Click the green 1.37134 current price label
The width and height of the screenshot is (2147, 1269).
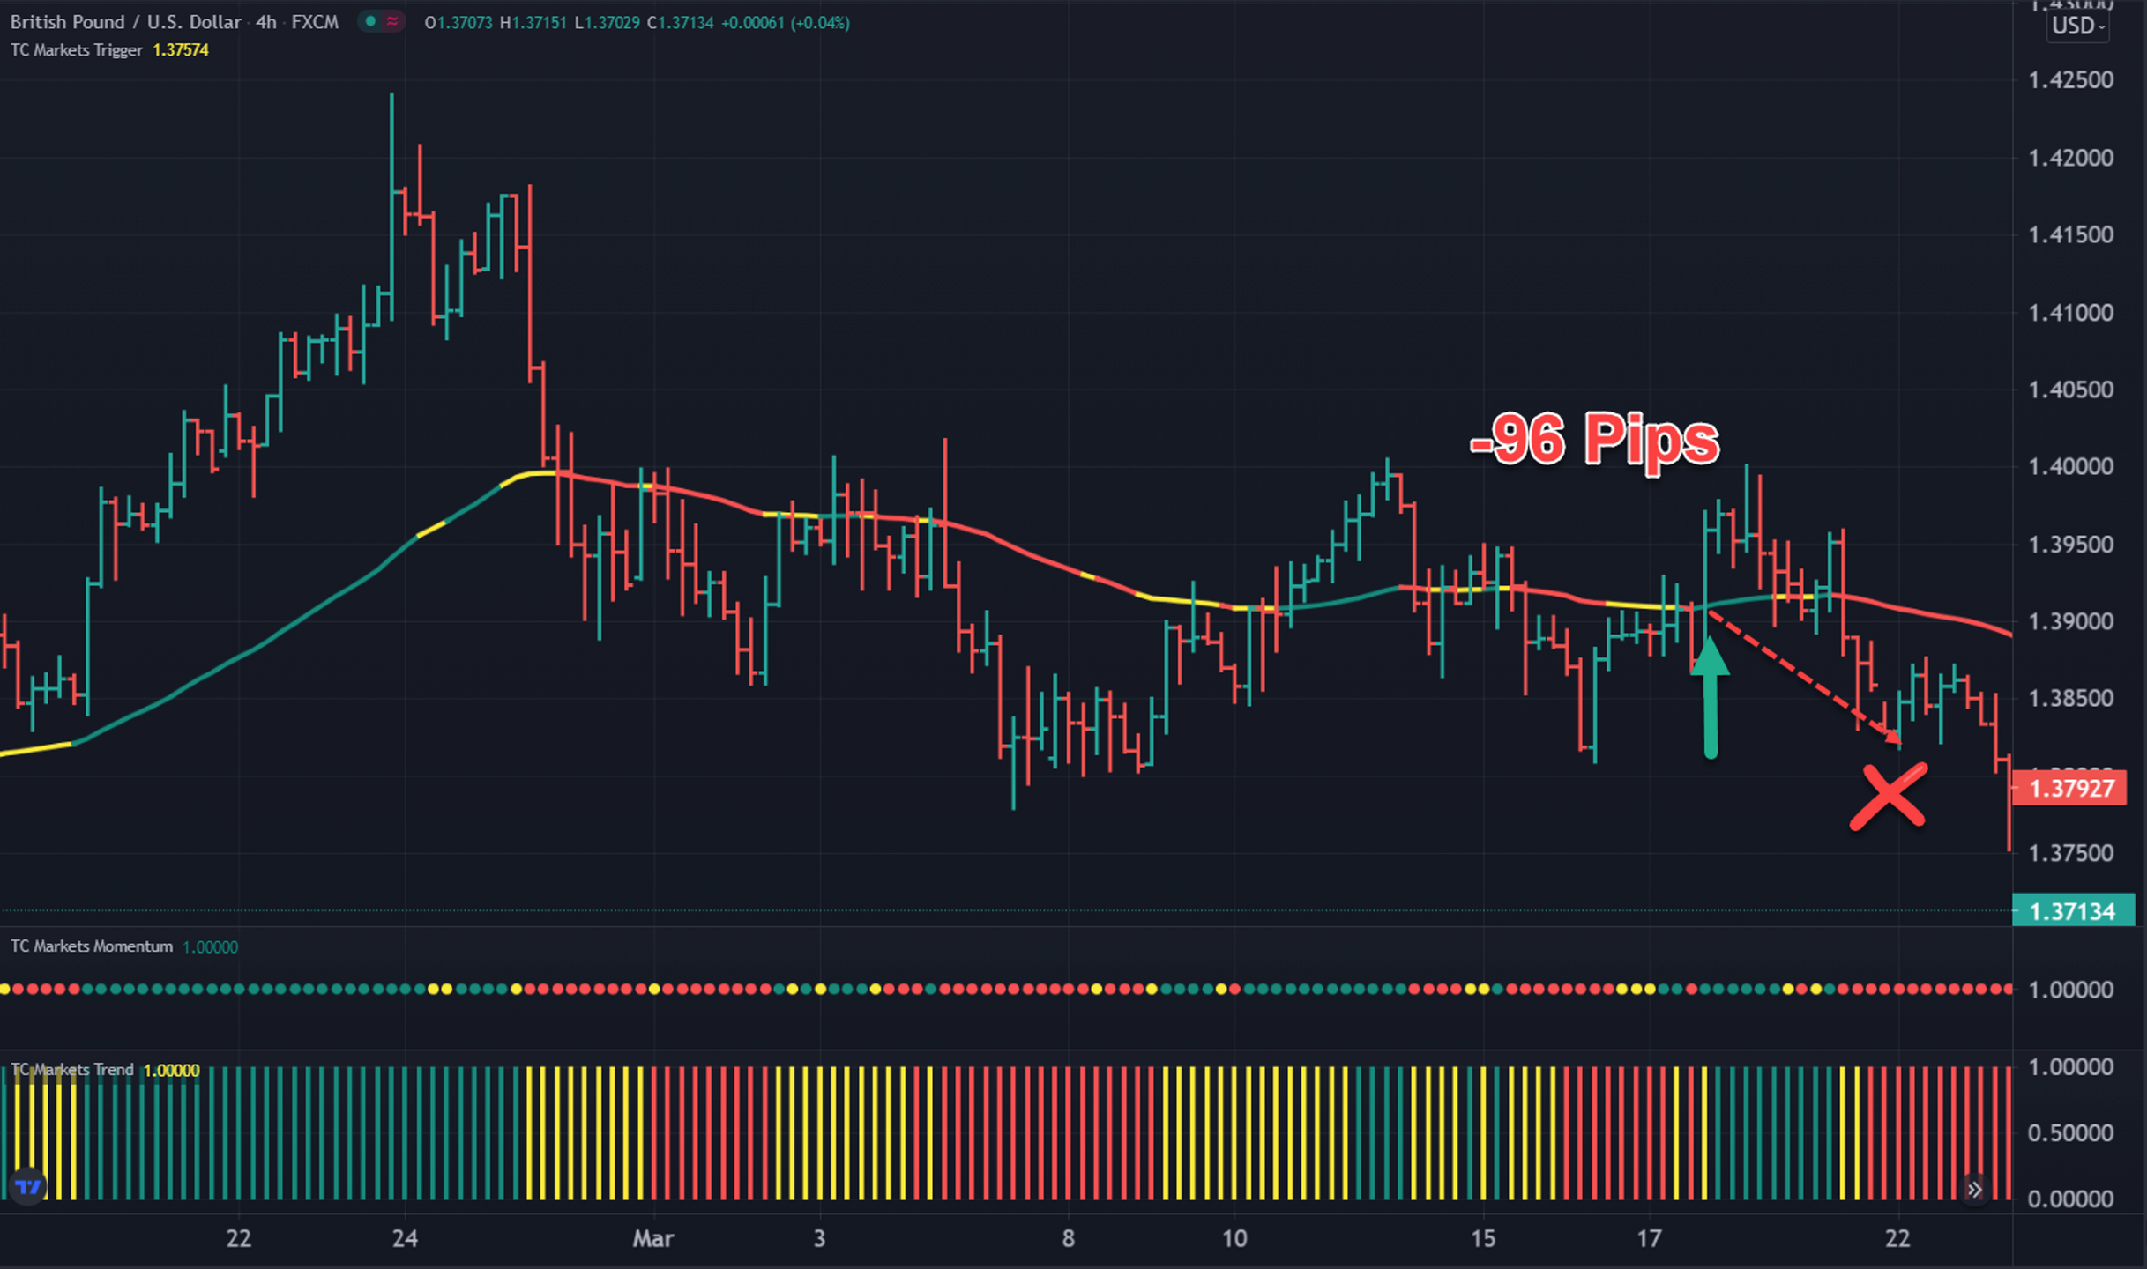click(2072, 911)
